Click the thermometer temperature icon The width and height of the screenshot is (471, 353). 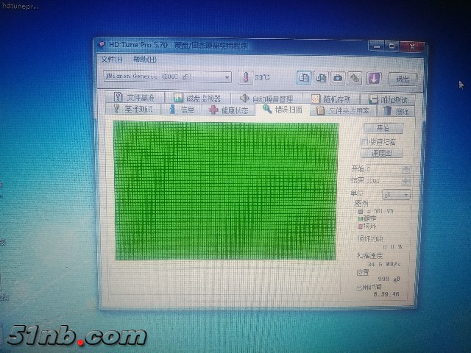(x=244, y=76)
